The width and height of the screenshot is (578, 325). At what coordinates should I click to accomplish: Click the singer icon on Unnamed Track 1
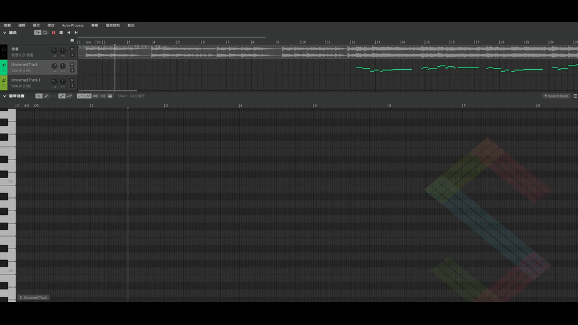4,80
